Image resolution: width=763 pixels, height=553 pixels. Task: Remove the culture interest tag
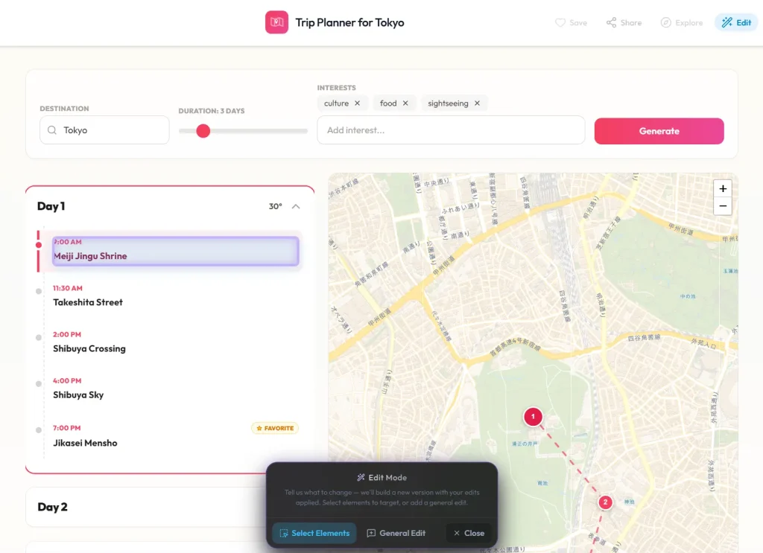(x=357, y=103)
